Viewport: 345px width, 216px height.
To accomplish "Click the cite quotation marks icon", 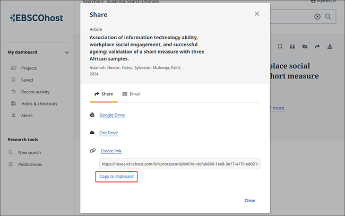I will coord(292,46).
